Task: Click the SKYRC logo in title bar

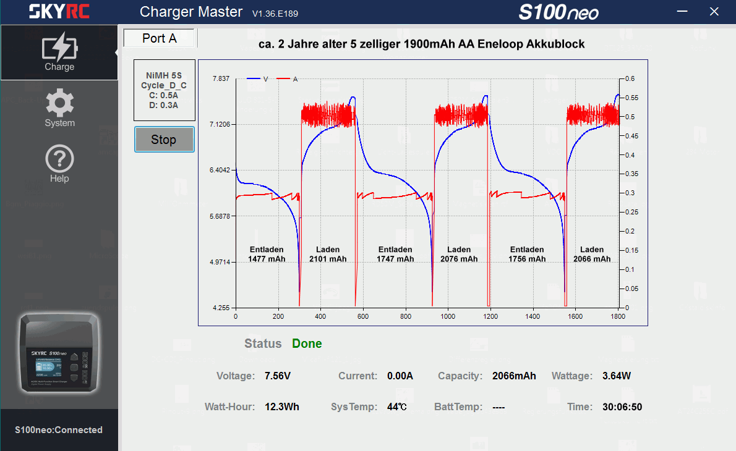Action: point(59,12)
